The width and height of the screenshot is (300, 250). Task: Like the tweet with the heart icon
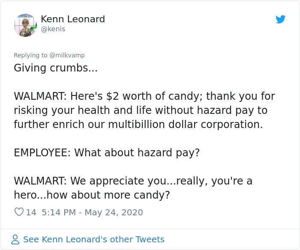tap(19, 212)
